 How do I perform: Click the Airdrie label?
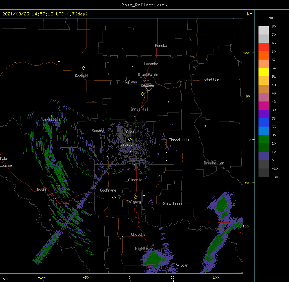pos(135,180)
